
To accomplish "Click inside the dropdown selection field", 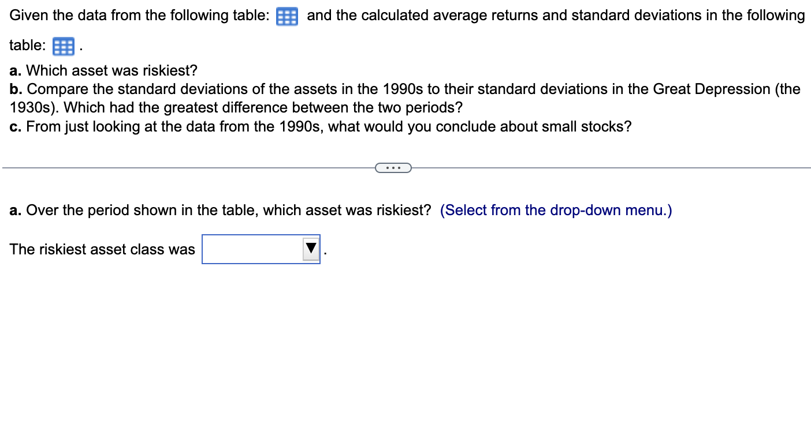I will tap(251, 249).
